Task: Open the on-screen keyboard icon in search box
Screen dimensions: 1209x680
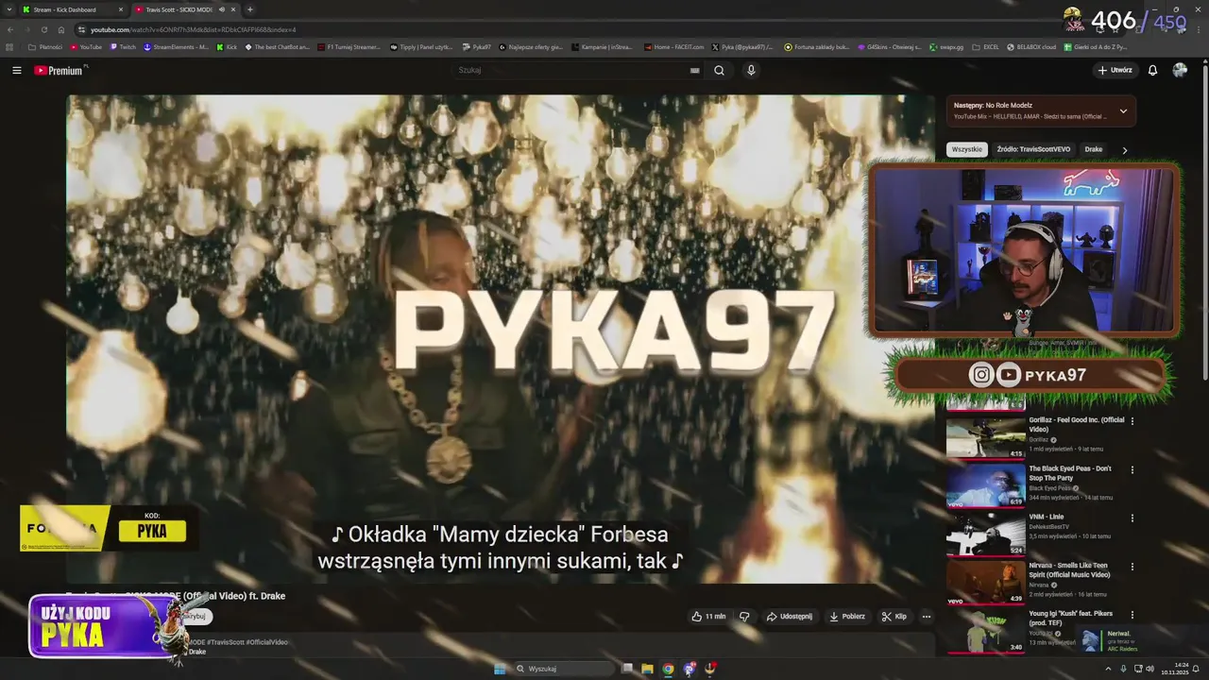Action: pyautogui.click(x=694, y=70)
